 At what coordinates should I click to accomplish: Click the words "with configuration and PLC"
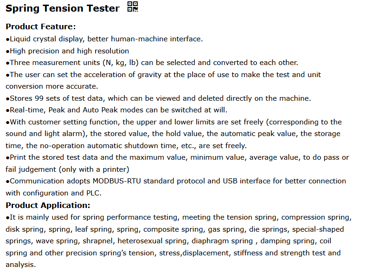point(53,193)
